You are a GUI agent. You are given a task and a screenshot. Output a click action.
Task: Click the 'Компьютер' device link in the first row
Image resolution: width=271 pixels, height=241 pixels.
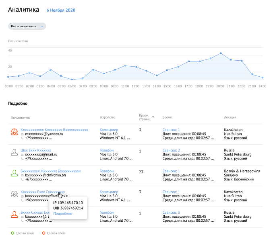tap(109, 130)
